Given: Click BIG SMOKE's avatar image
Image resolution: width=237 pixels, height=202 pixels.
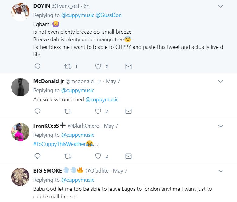Looking at the screenshot, I should click(20, 177).
